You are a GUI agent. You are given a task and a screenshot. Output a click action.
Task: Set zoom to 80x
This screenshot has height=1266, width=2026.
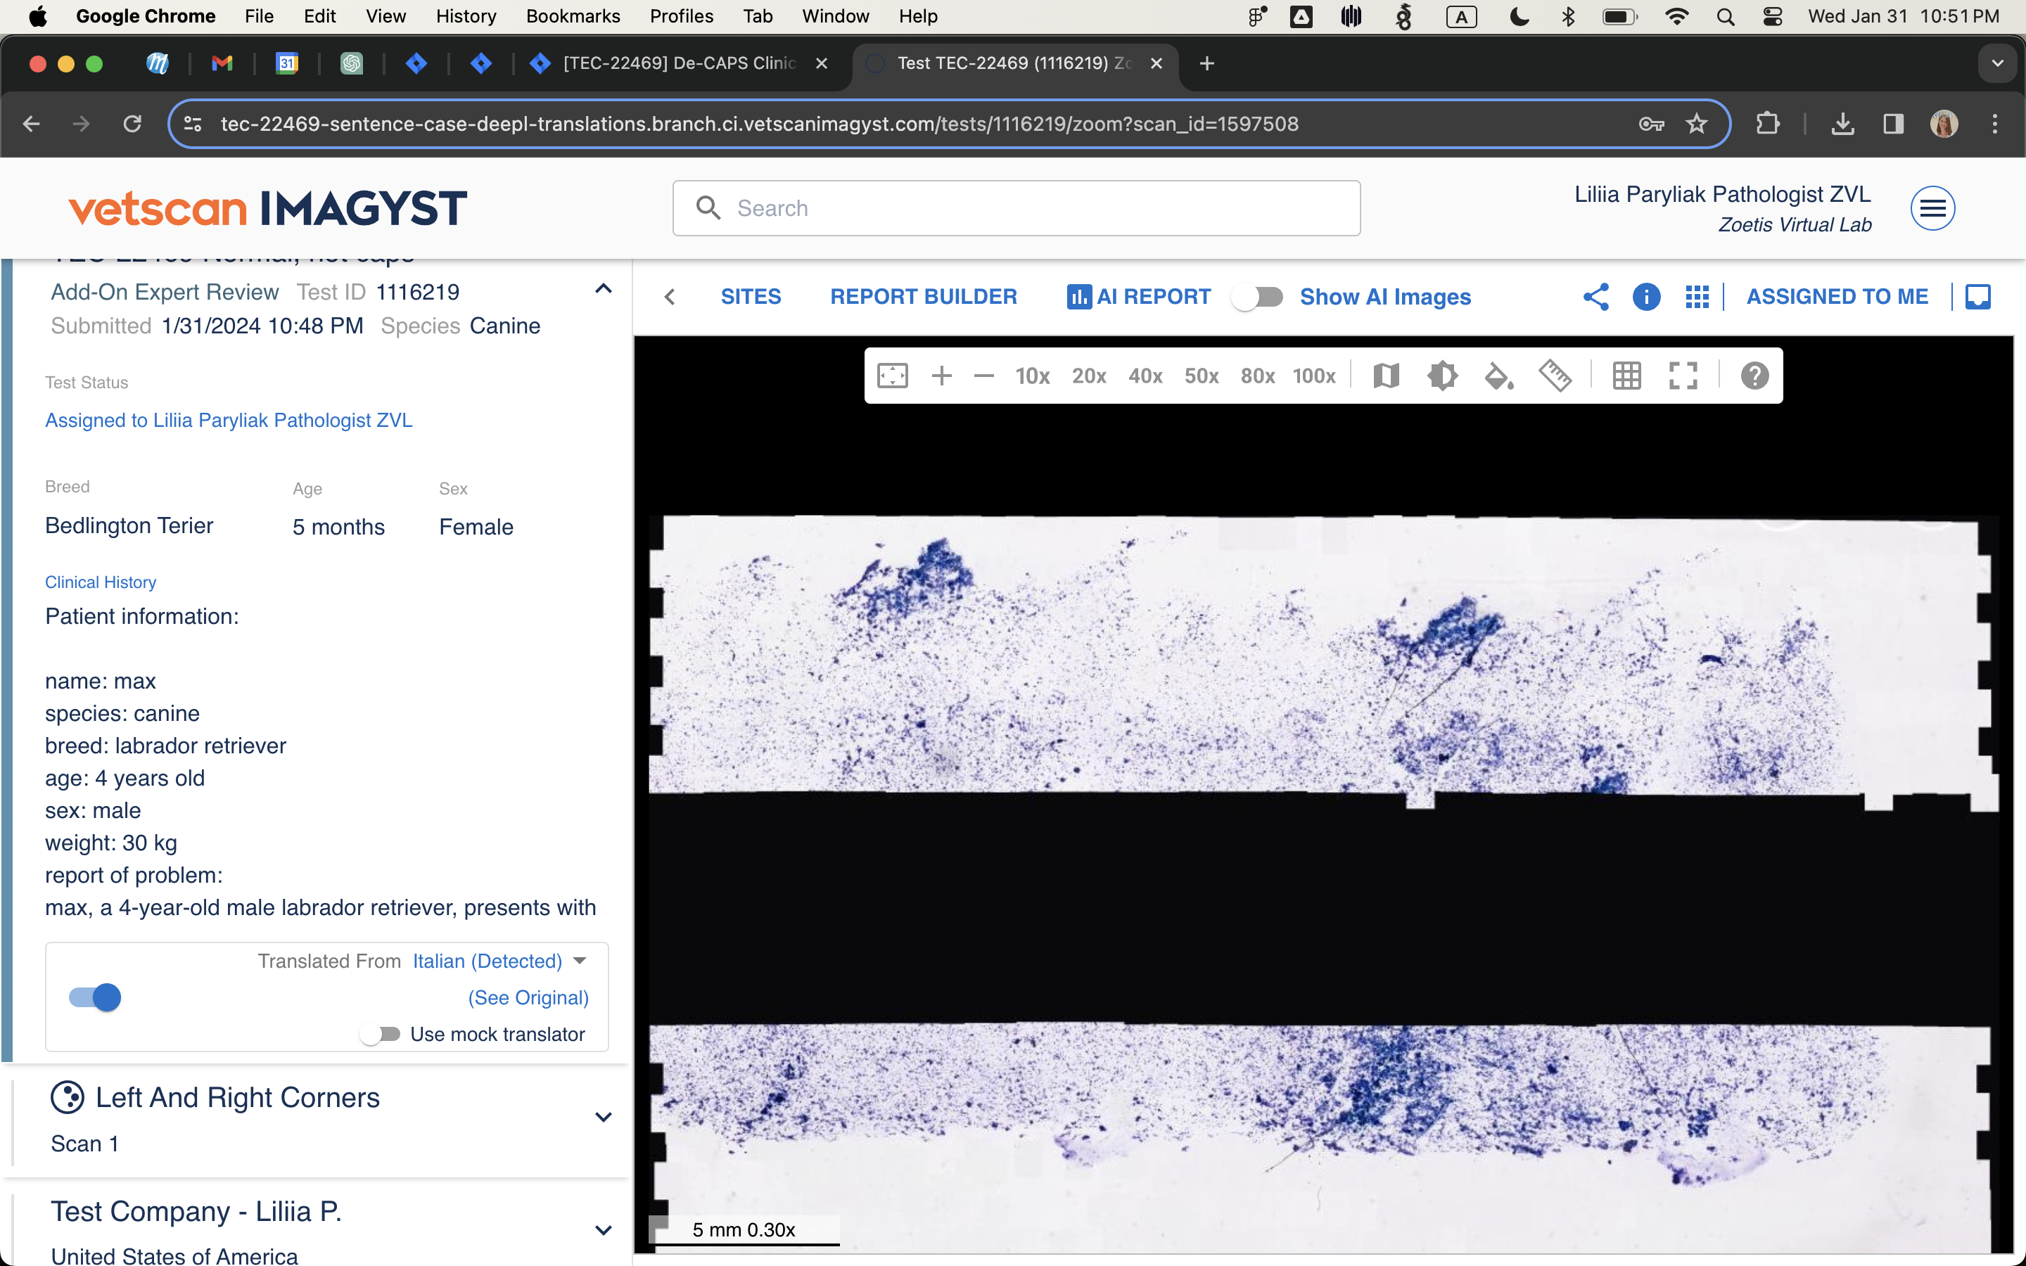tap(1258, 376)
